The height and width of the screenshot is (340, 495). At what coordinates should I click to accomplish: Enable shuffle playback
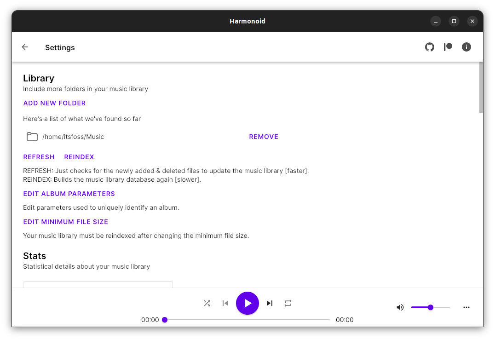207,303
